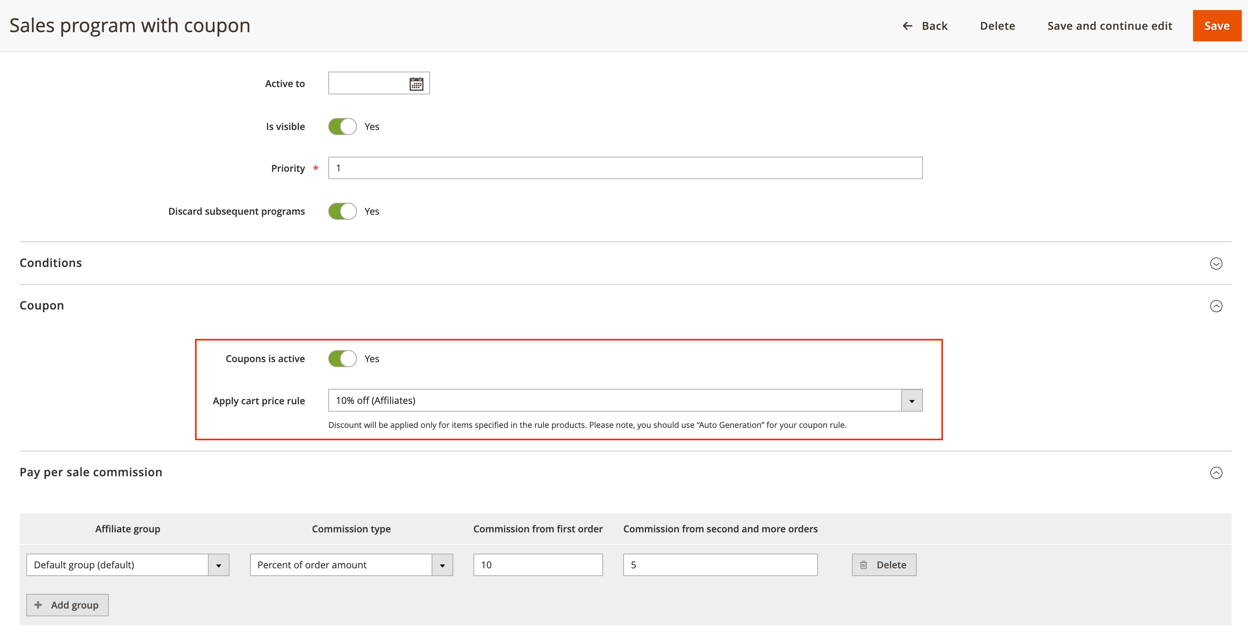Click the trash icon in the Delete row button
The width and height of the screenshot is (1248, 643).
pos(864,564)
